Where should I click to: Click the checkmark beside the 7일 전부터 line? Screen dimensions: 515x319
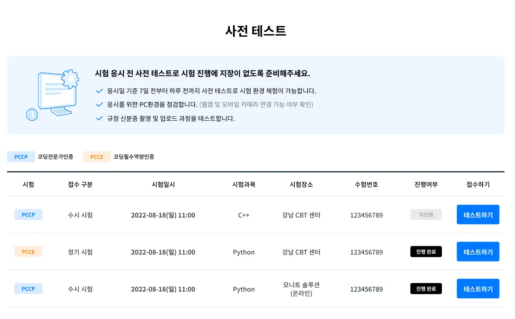tap(99, 91)
